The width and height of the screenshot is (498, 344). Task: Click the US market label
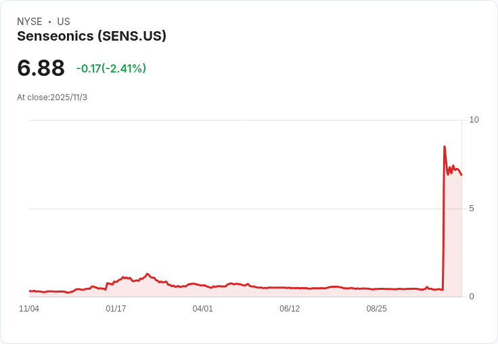point(64,22)
